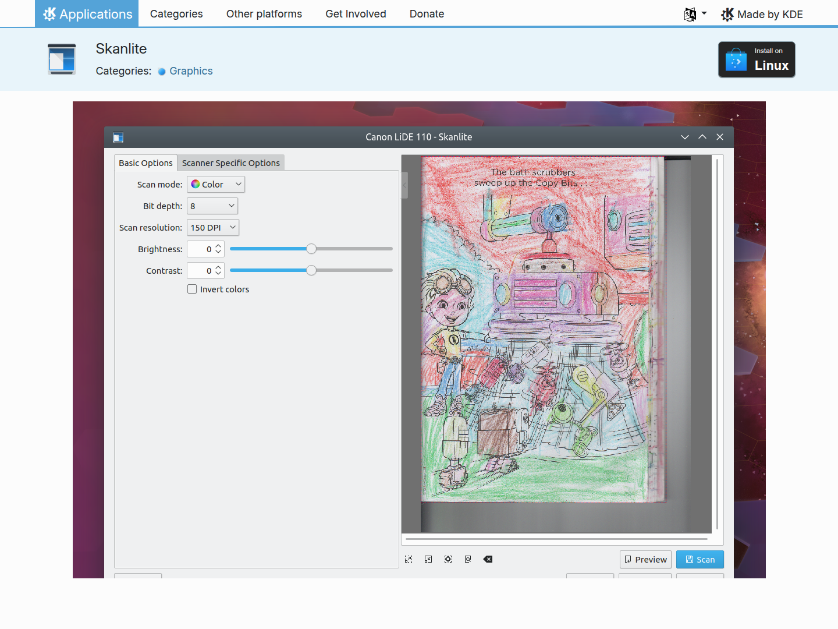The width and height of the screenshot is (838, 629).
Task: Open the Graphics category link
Action: pos(191,71)
